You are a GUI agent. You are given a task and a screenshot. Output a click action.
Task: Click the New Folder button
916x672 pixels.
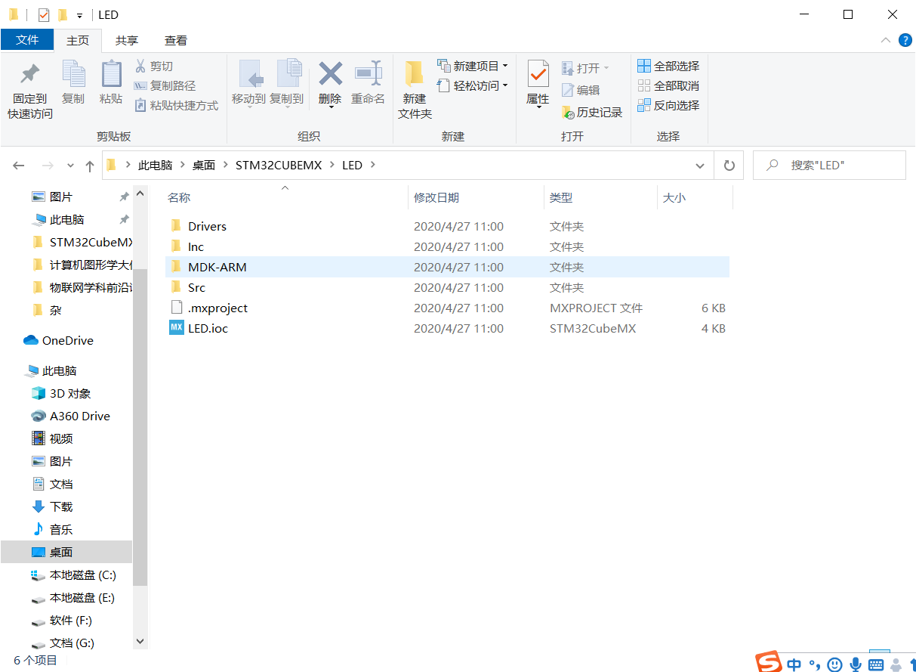click(415, 90)
